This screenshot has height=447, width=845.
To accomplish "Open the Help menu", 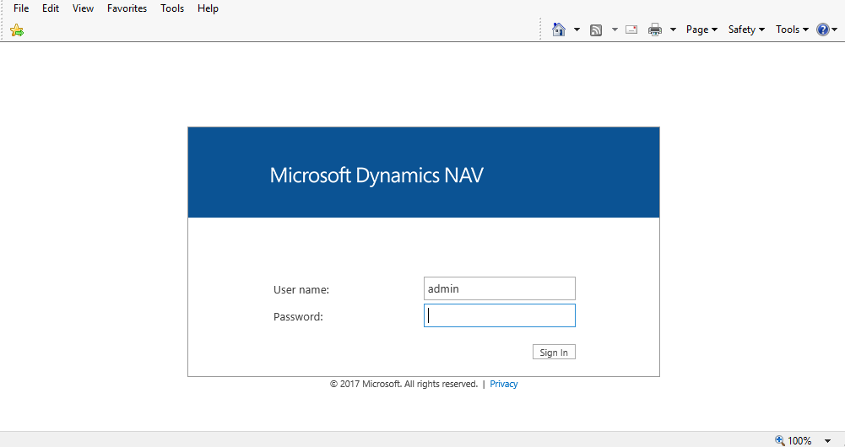I will 208,8.
